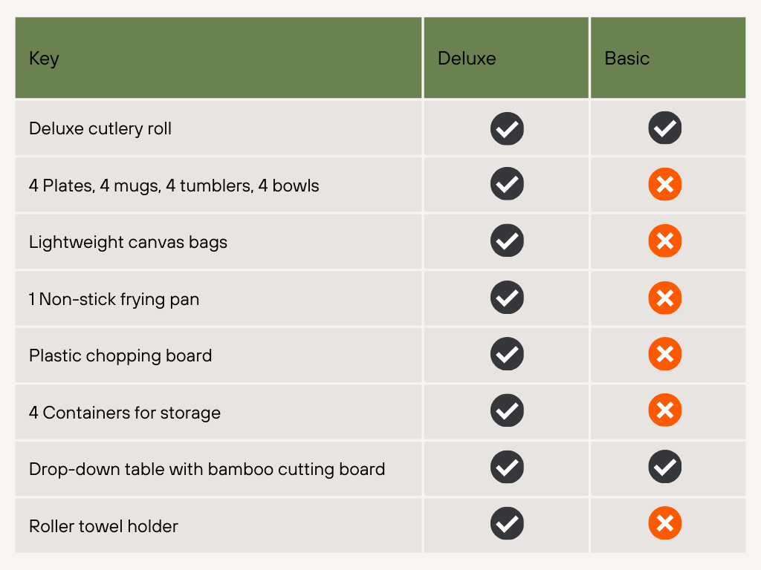Click the Key column header
The width and height of the screenshot is (761, 570).
point(44,59)
